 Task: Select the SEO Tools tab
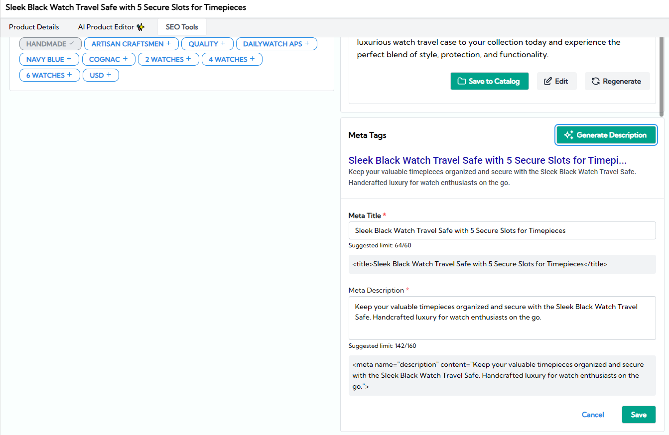tap(182, 27)
